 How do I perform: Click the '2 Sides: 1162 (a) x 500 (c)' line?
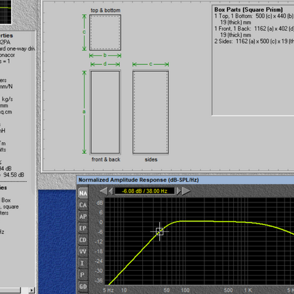point(254,41)
